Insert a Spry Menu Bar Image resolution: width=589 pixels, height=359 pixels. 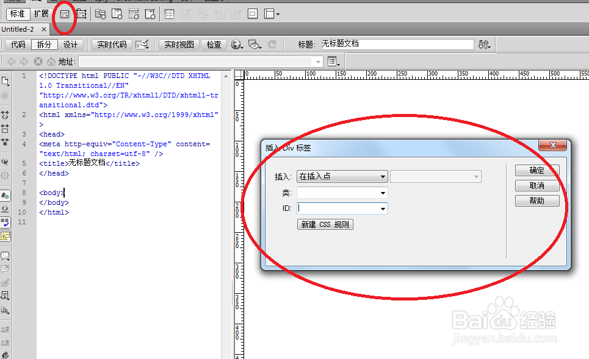[x=100, y=14]
